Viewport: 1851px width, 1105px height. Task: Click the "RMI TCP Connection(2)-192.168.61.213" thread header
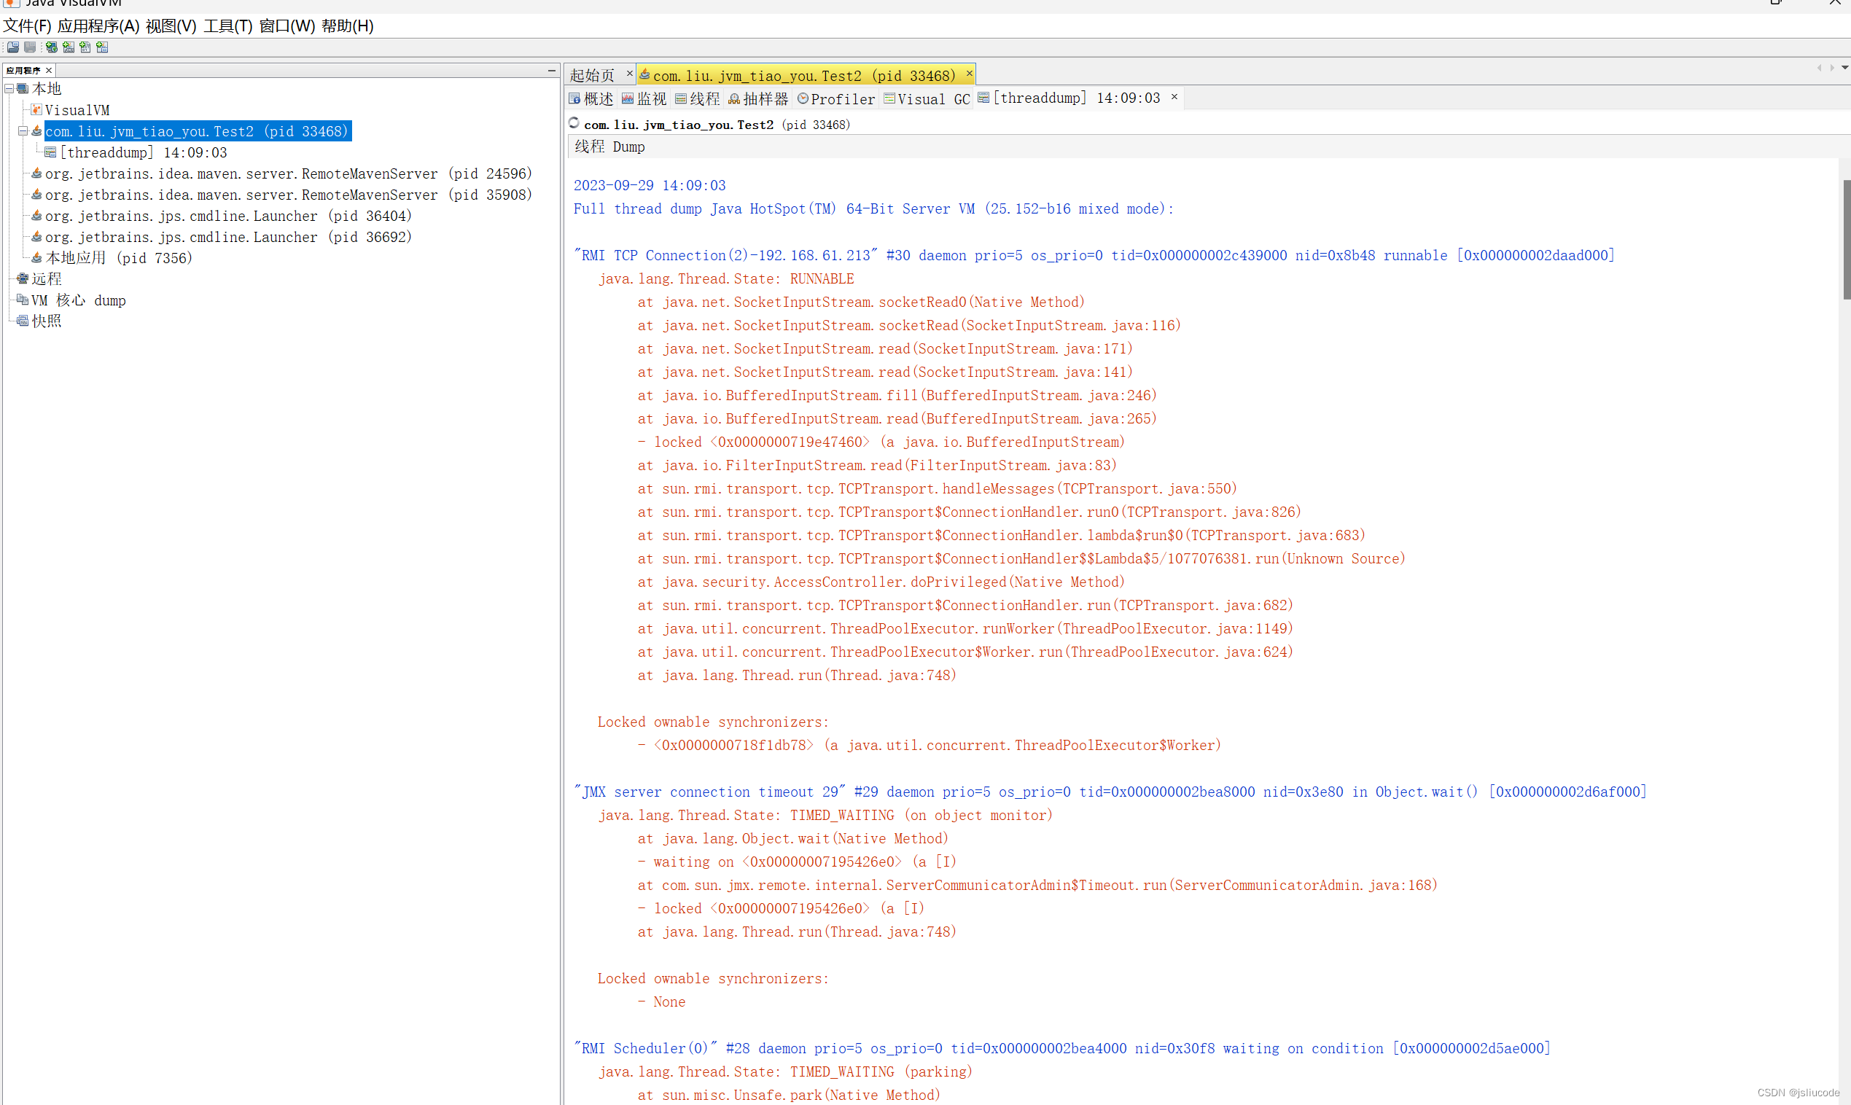[x=1094, y=255]
